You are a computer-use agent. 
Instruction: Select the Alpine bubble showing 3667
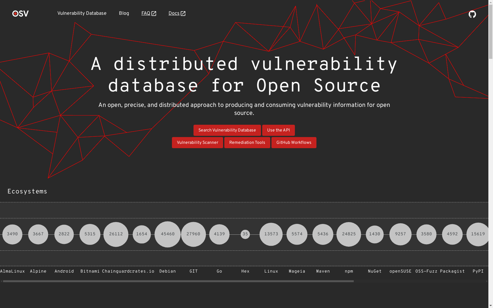coord(38,234)
